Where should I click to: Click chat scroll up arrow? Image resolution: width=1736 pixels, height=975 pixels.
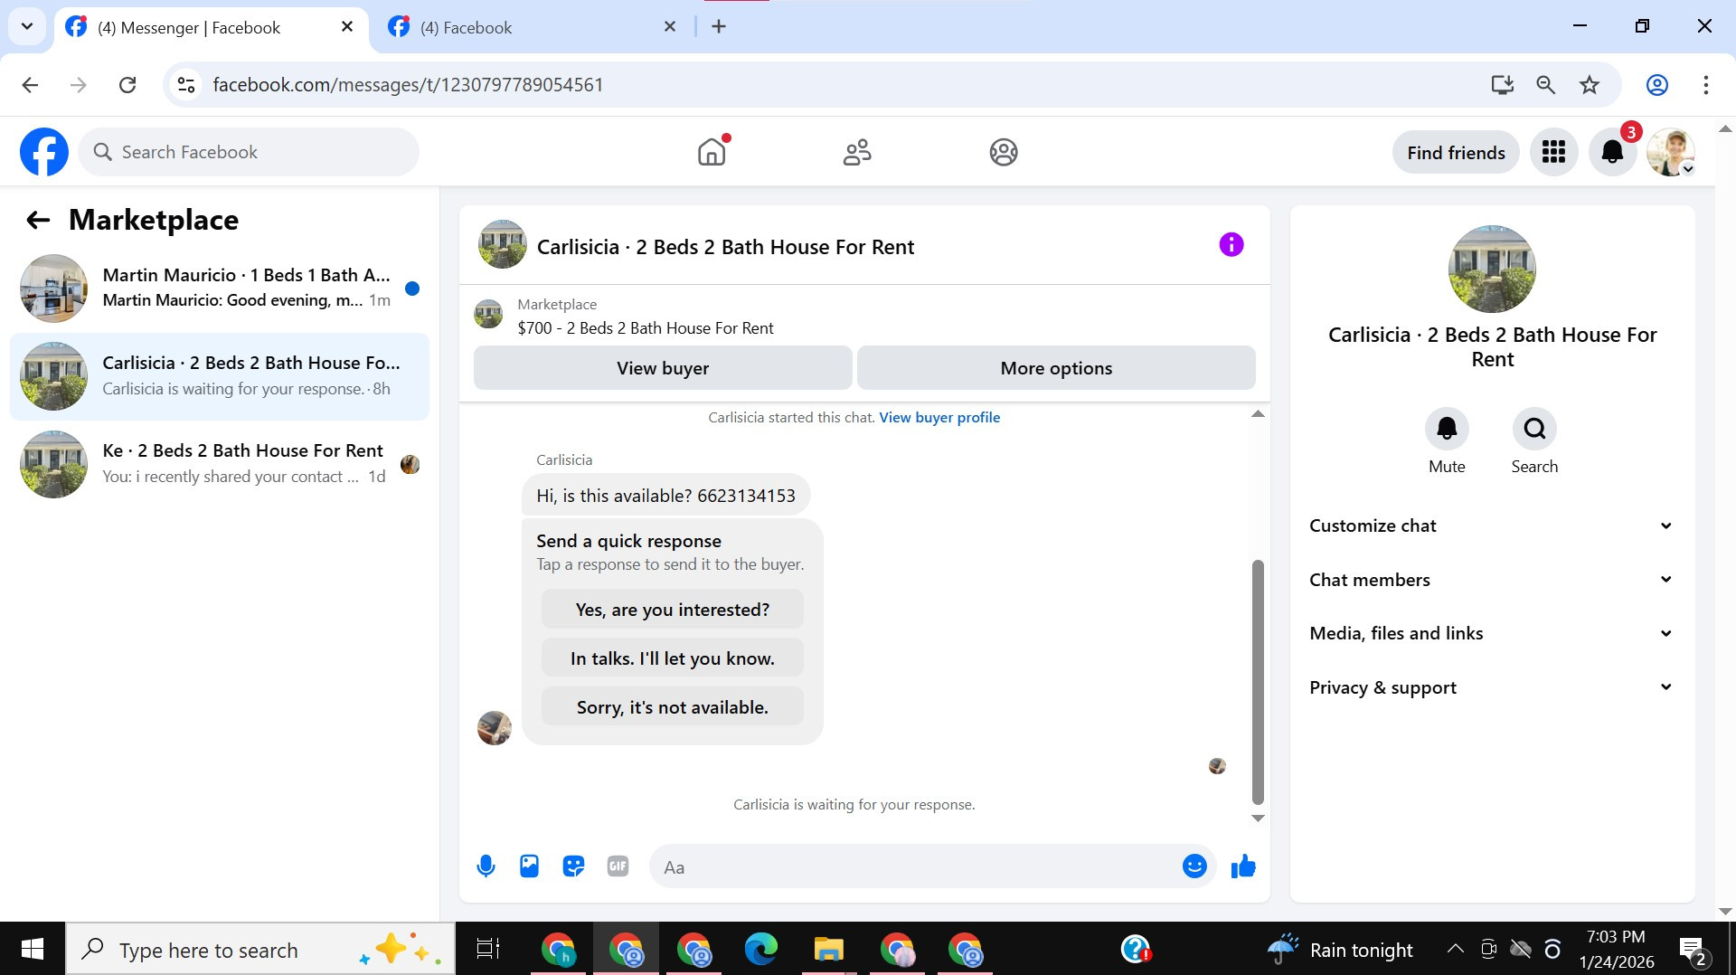pyautogui.click(x=1258, y=414)
